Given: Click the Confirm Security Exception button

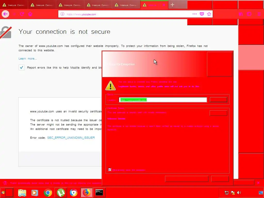Looking at the screenshot, I should coord(187,179).
